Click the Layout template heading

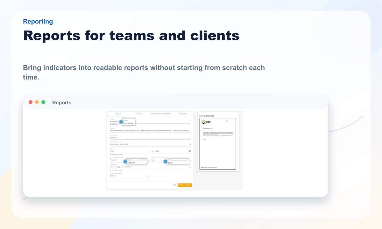pos(207,116)
